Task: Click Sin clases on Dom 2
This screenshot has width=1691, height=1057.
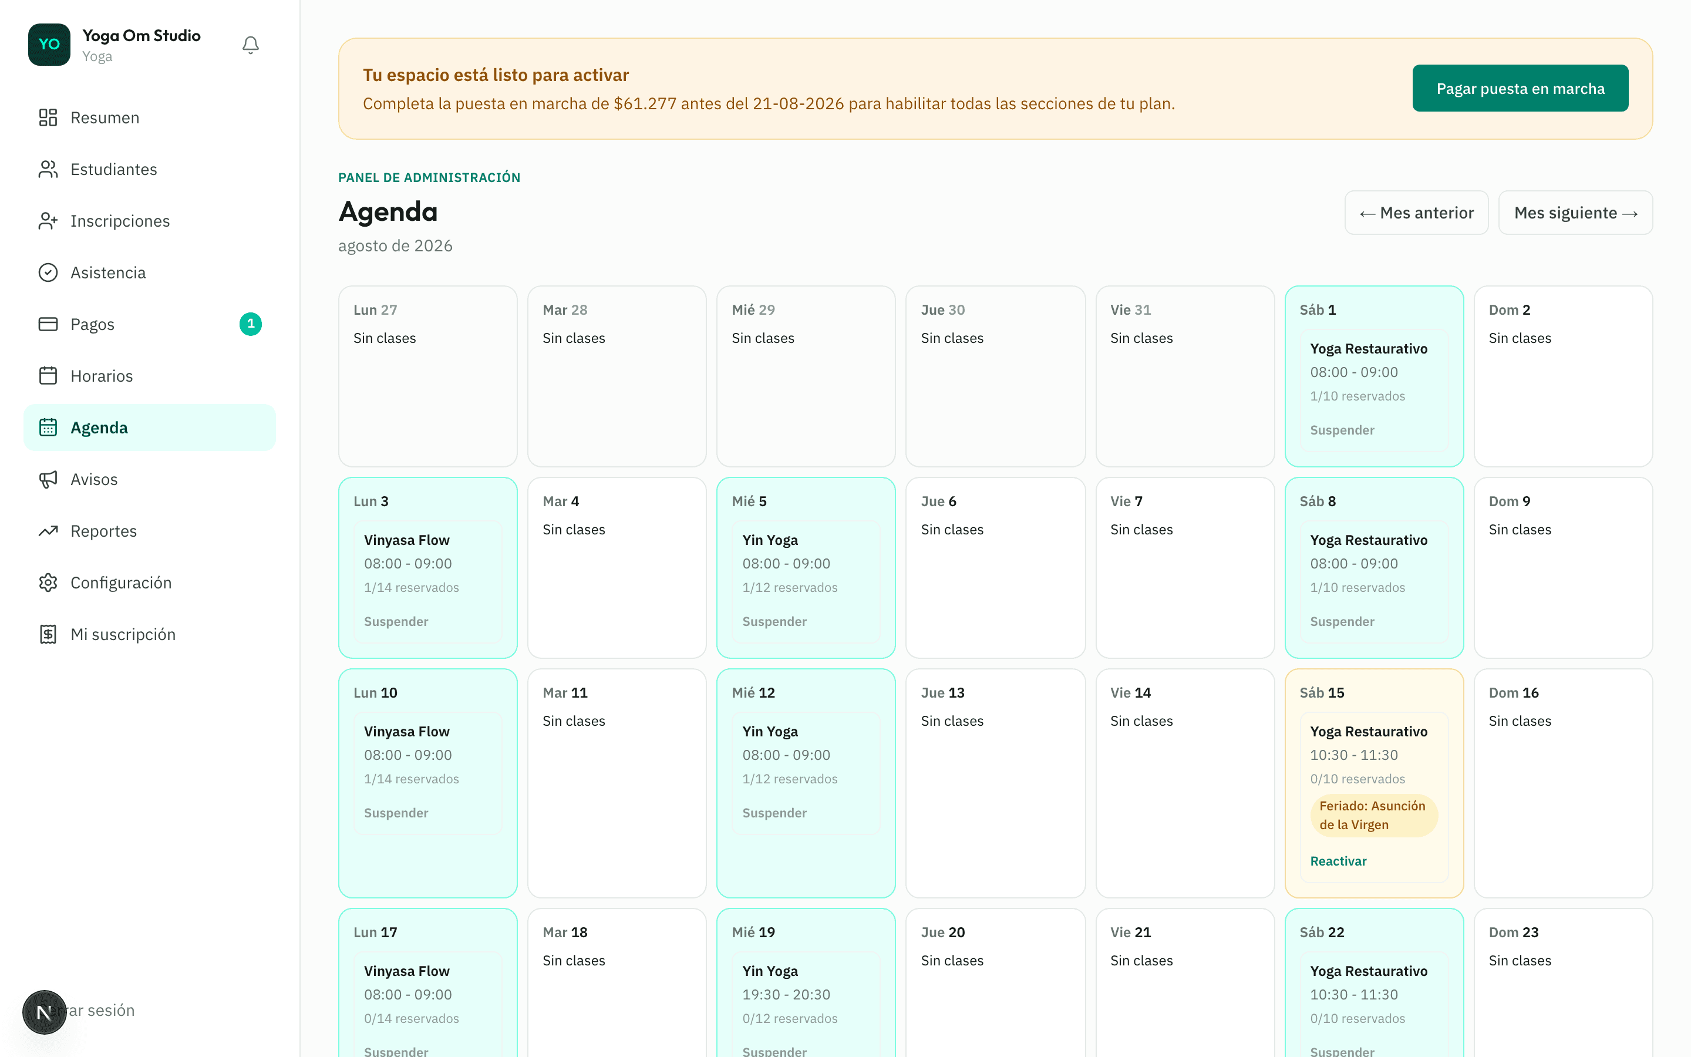Action: (1520, 338)
